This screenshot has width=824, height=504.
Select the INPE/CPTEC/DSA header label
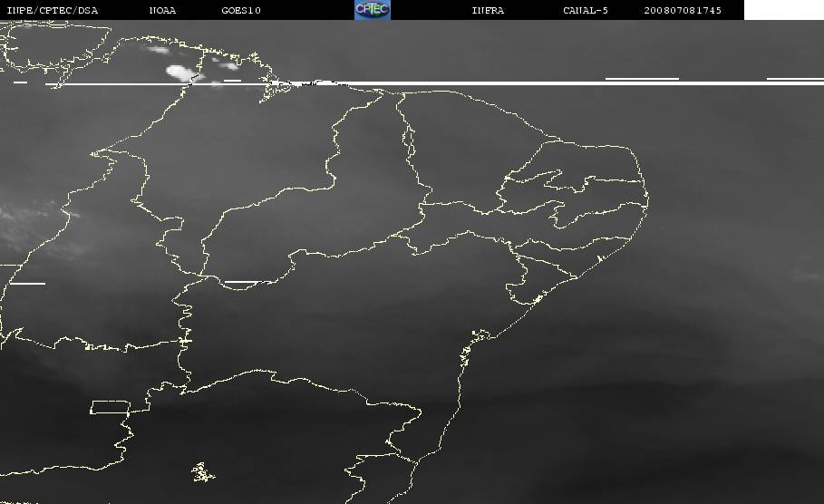[x=52, y=11]
